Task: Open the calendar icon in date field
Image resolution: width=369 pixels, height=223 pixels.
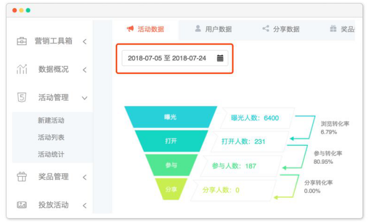Action: 220,58
